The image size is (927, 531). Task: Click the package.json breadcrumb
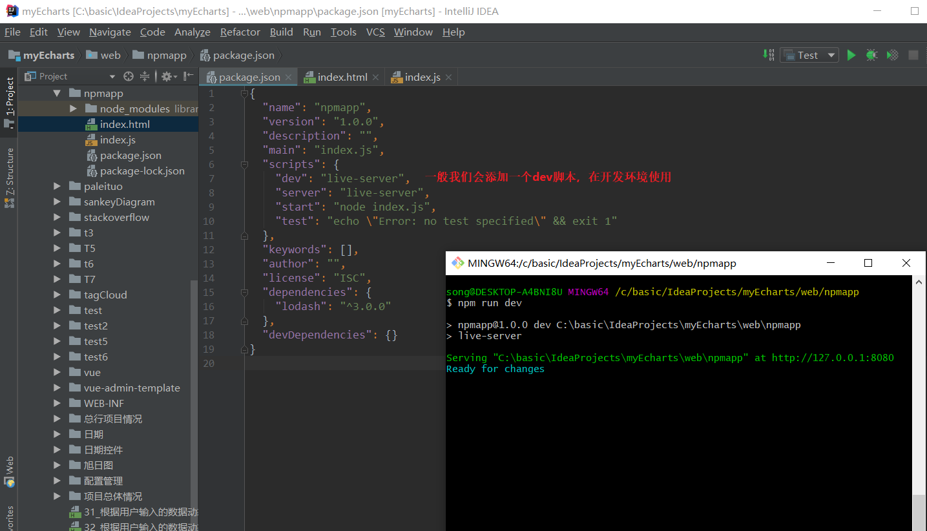coord(237,56)
